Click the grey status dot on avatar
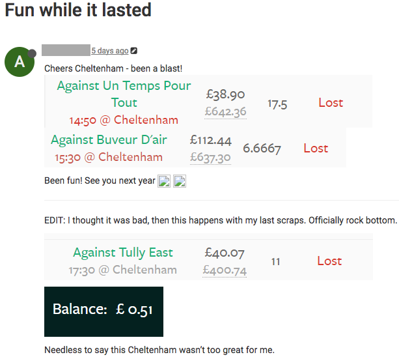The width and height of the screenshot is (399, 357). (x=32, y=52)
